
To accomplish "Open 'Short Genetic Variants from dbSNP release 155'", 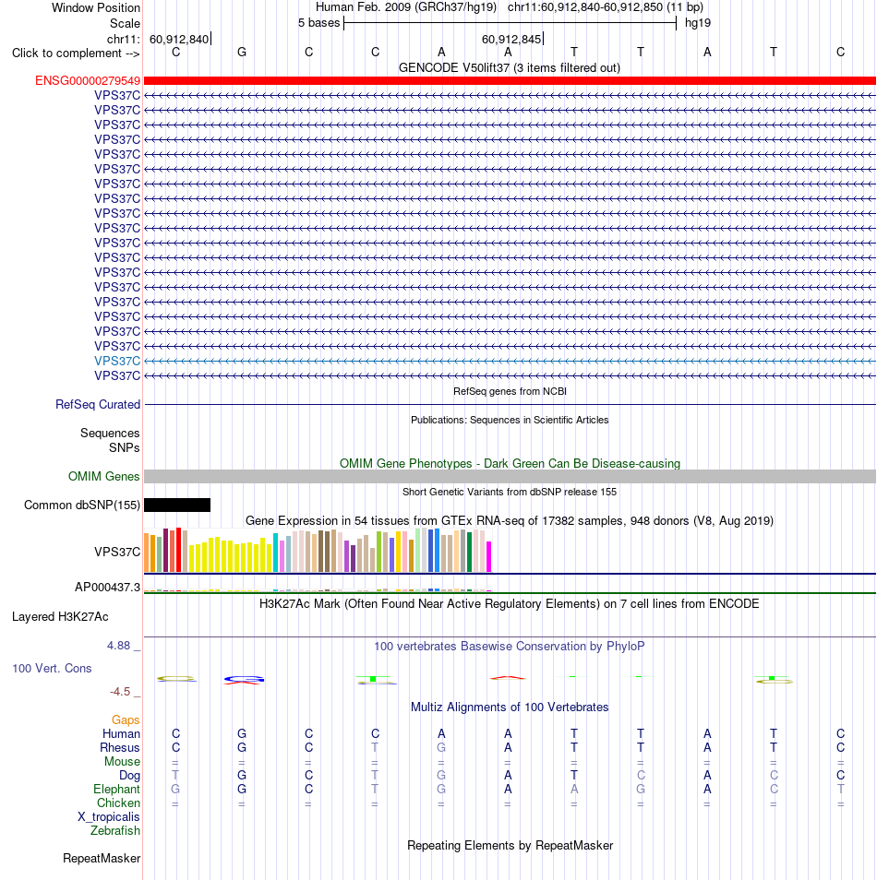I will pyautogui.click(x=510, y=492).
